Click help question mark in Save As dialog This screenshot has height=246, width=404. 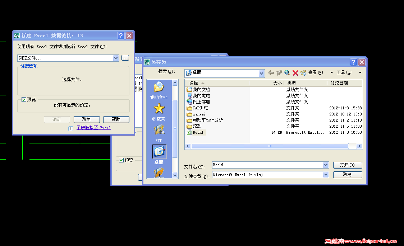pyautogui.click(x=353, y=62)
